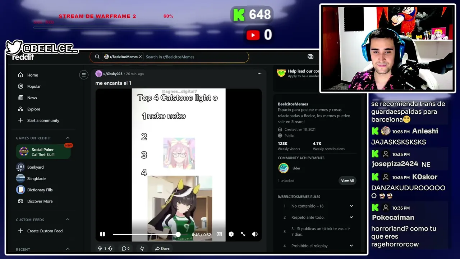Image resolution: width=460 pixels, height=259 pixels.
Task: Click the 'Created Jan 18, 2021' text
Action: [x=300, y=129]
